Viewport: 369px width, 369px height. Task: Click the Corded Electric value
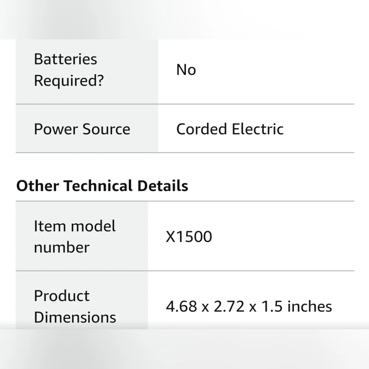click(230, 129)
